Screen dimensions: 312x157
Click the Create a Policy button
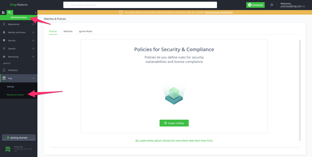(x=174, y=123)
